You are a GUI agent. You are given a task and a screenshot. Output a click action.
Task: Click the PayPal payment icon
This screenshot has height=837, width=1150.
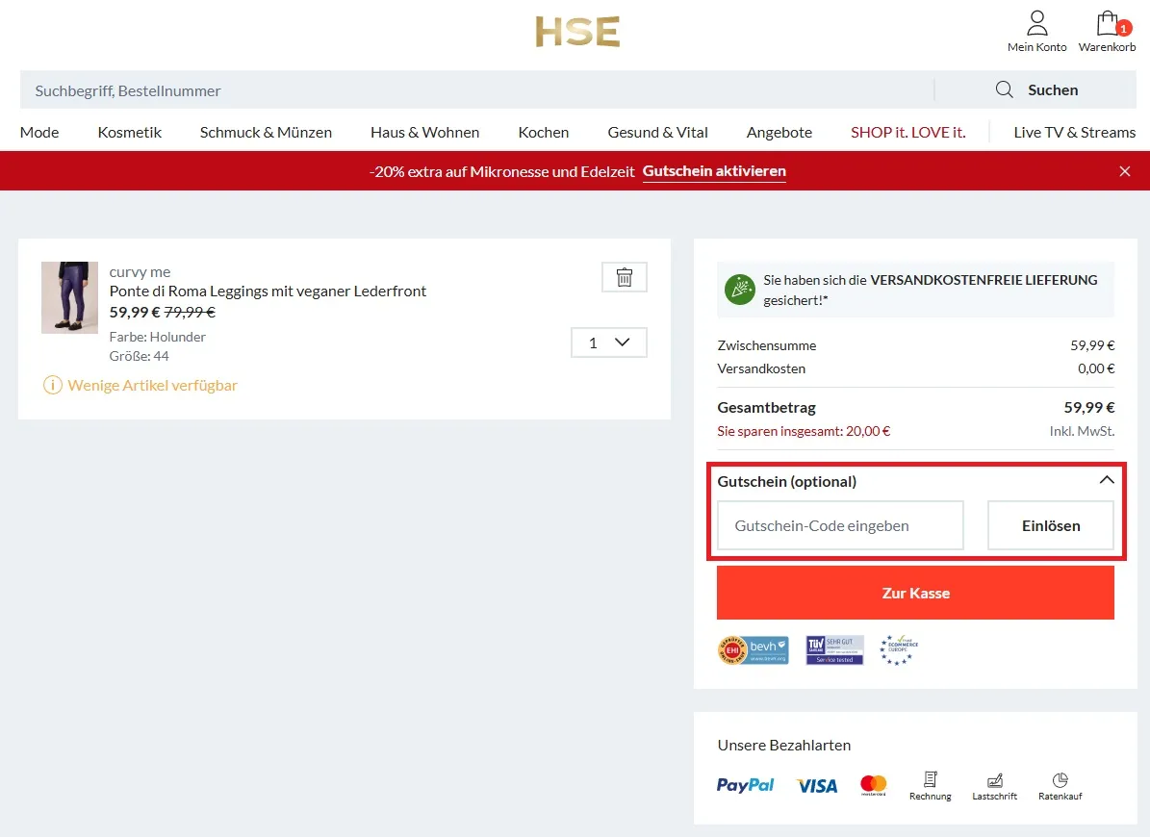744,784
